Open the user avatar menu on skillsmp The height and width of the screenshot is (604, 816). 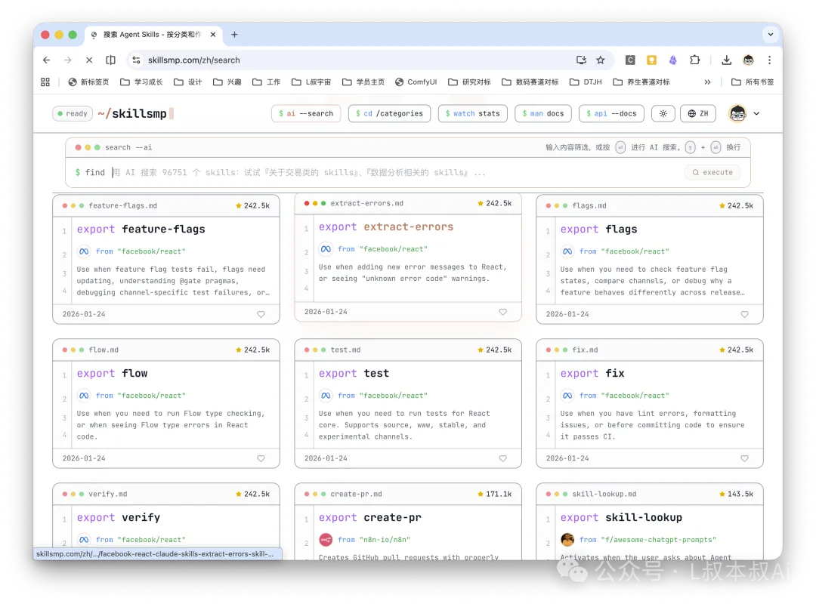(x=737, y=113)
